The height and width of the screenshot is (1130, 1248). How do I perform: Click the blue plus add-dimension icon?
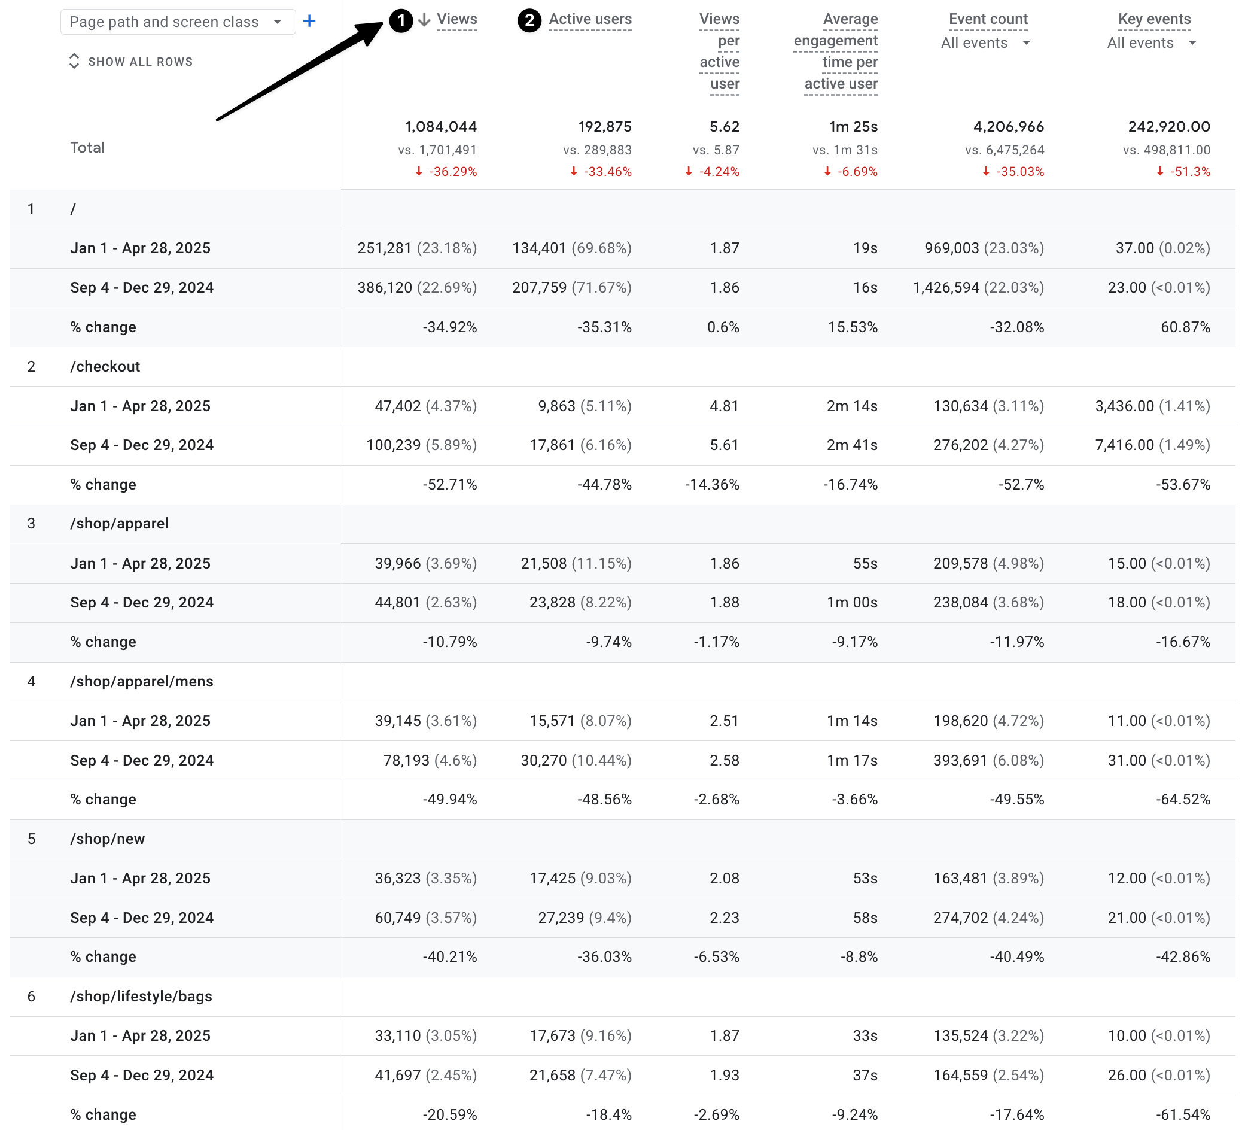click(x=309, y=22)
